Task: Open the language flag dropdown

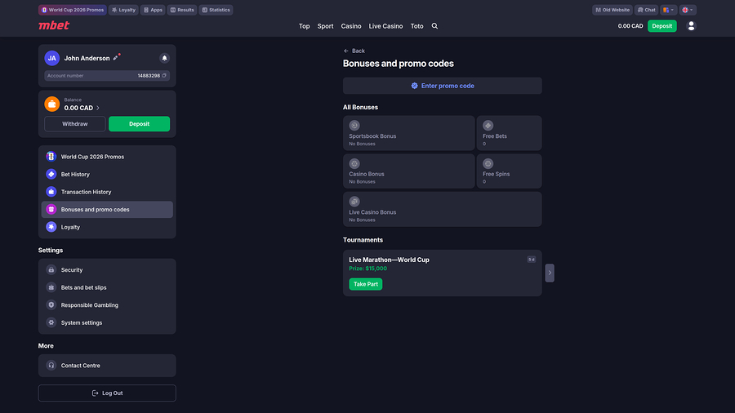Action: coord(688,10)
